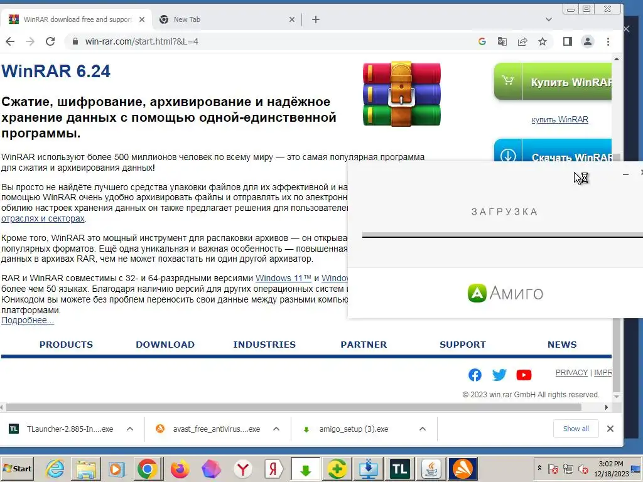Image resolution: width=643 pixels, height=482 pixels.
Task: Open NEWS menu item
Action: (x=562, y=345)
